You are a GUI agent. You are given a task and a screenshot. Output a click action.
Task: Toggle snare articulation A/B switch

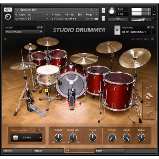click(x=48, y=91)
